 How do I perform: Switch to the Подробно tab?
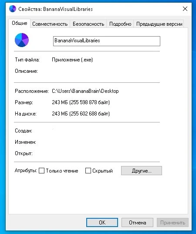[120, 24]
